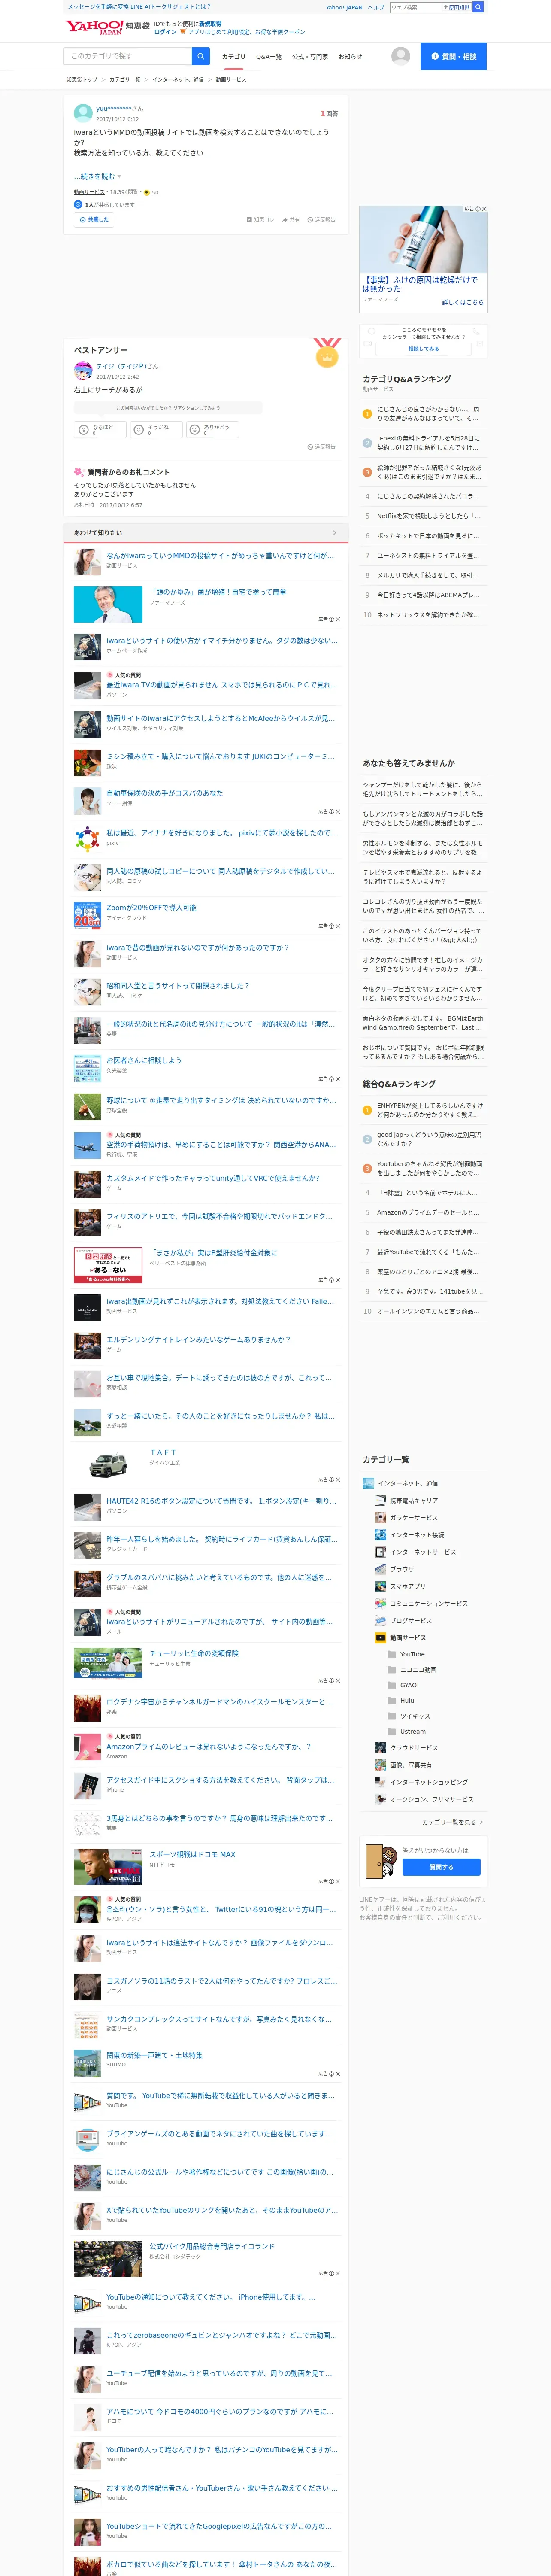Open question YouTubeの通知について教えて
Screen dimensions: 551x2576
211,2297
